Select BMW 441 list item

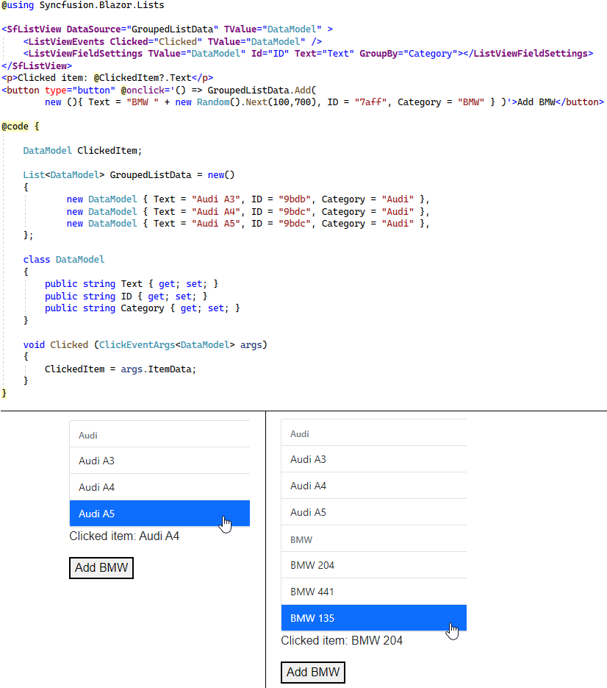[373, 592]
